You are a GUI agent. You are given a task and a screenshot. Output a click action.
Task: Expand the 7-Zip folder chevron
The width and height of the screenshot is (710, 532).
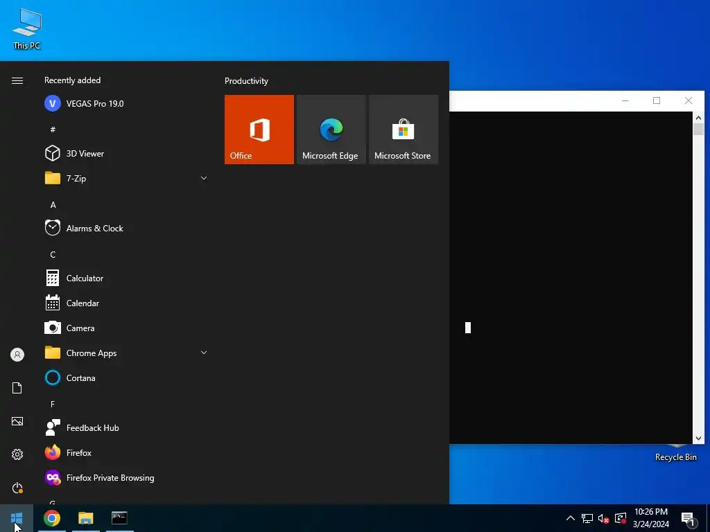click(x=204, y=178)
